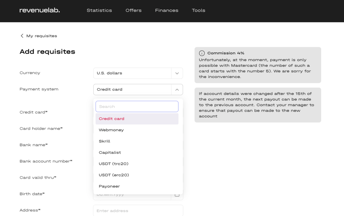Select USDT (erc20) from the list
Screen dimensions: 344x216
tap(114, 175)
